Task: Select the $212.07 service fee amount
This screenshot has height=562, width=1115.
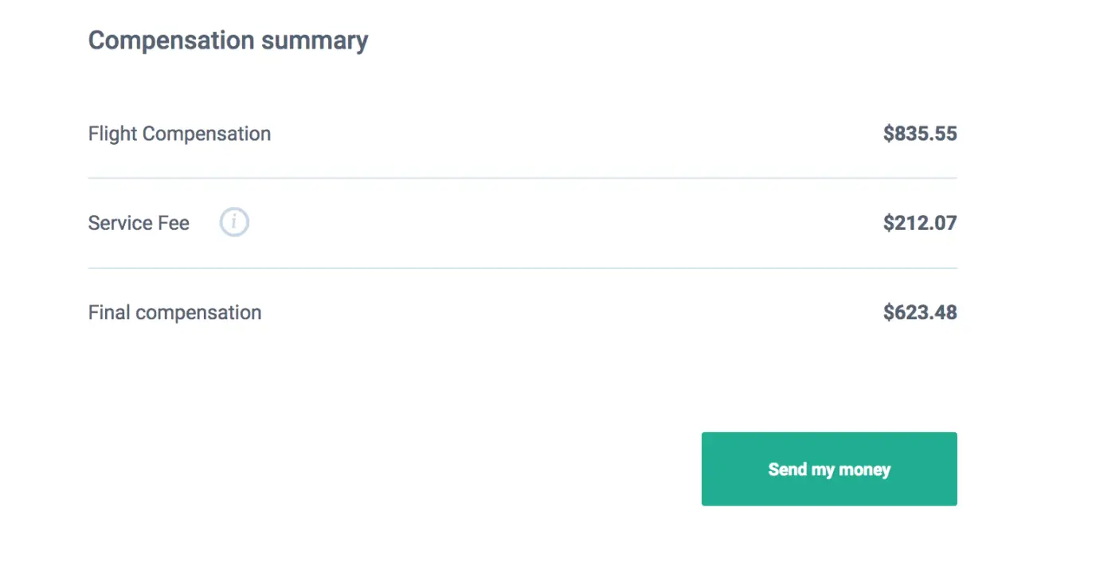Action: [x=920, y=223]
